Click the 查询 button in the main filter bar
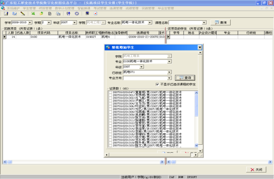 220,22
